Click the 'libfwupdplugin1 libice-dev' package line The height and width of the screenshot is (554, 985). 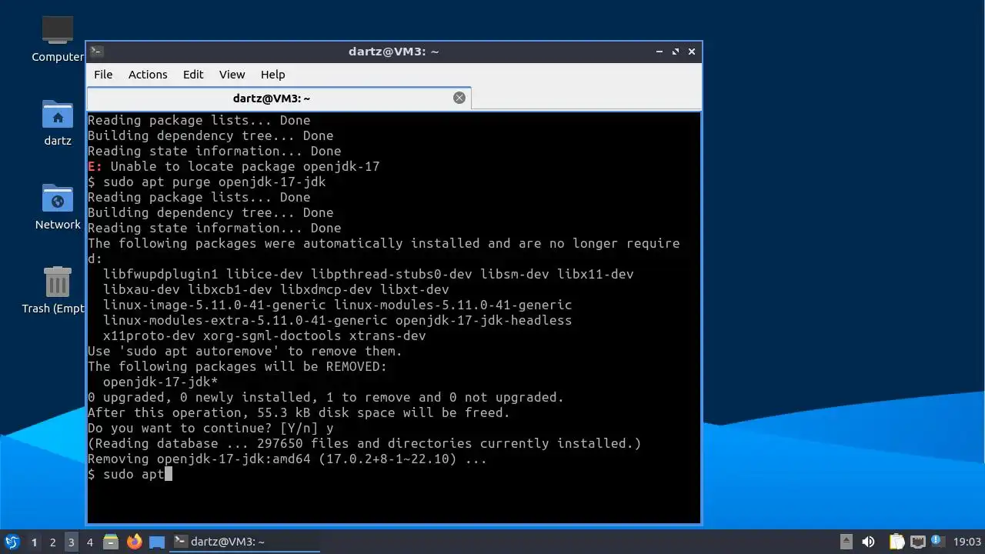point(369,274)
